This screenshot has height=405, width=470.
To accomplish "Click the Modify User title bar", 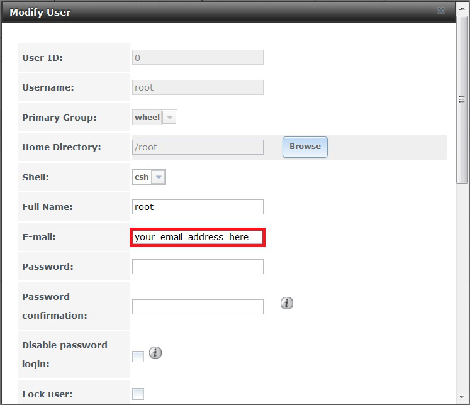I will pos(220,12).
